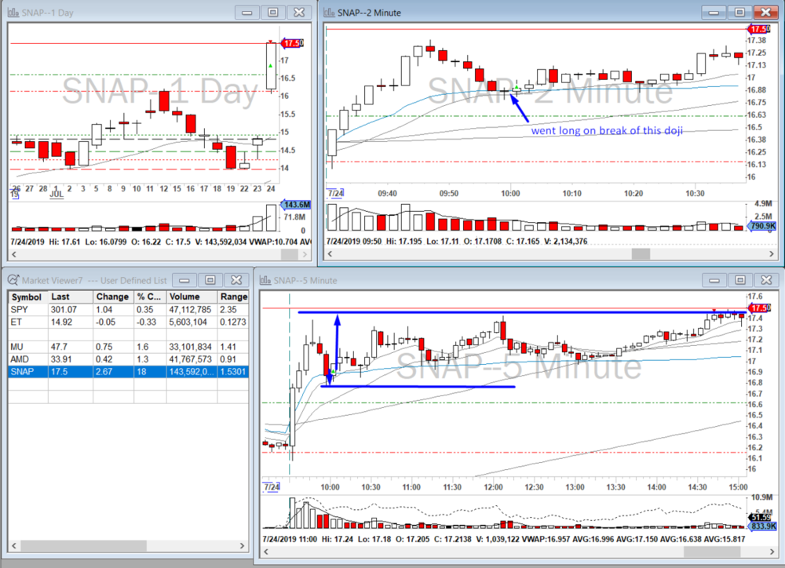Viewport: 785px width, 568px height.
Task: Click the SNAP--1 Day window title icon
Action: pos(14,12)
